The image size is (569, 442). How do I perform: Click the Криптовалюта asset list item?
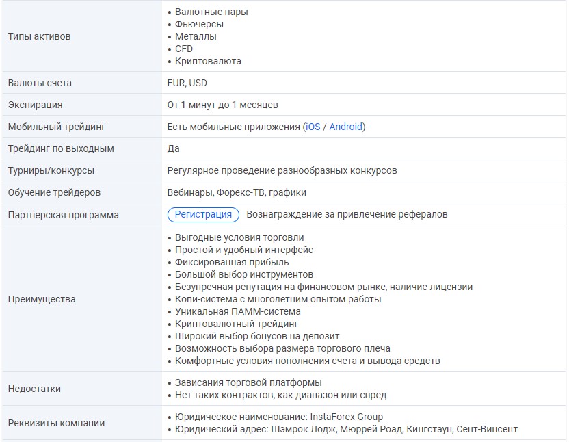pyautogui.click(x=208, y=61)
